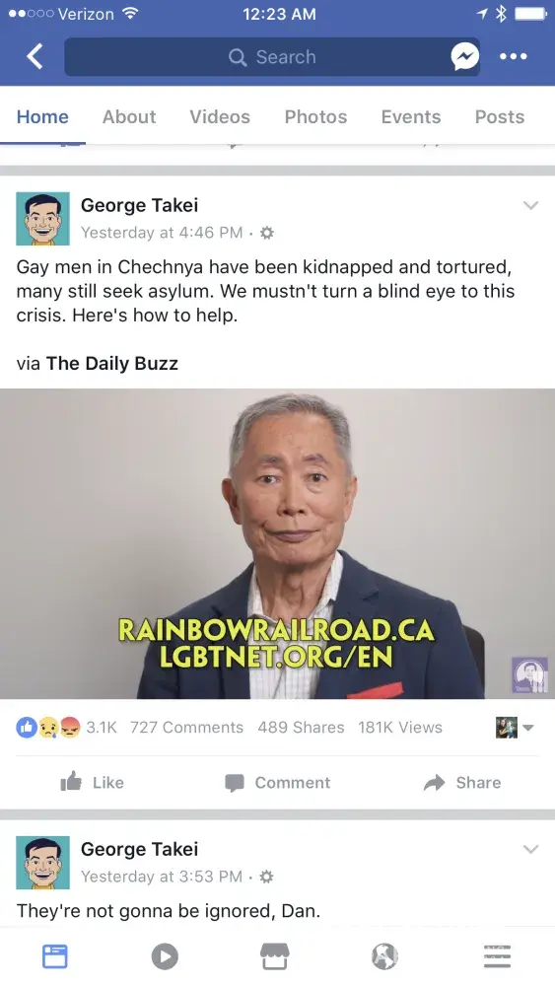
Task: Switch to the Events tab
Action: point(410,117)
